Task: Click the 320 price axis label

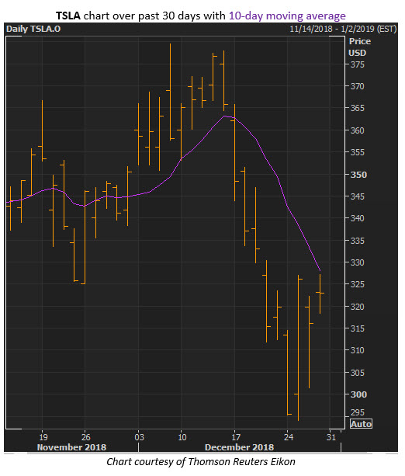Action: [357, 307]
